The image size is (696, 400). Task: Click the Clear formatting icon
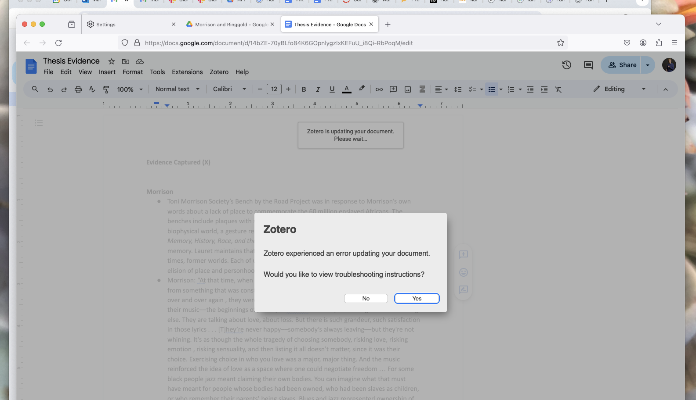pos(558,89)
